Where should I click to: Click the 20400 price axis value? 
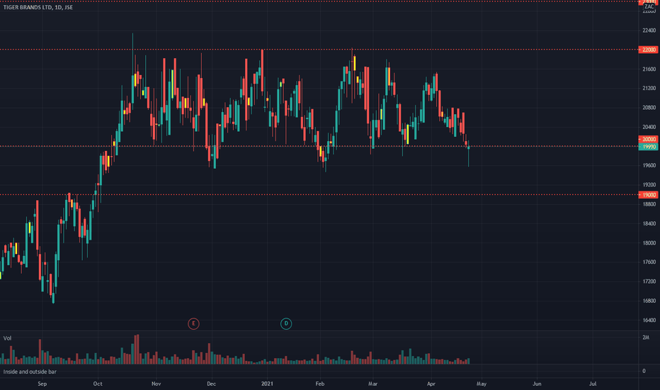point(649,127)
